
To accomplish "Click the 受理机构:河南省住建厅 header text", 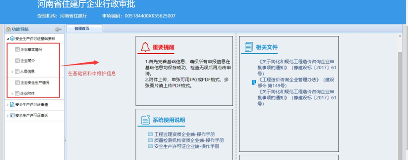I will [62, 16].
